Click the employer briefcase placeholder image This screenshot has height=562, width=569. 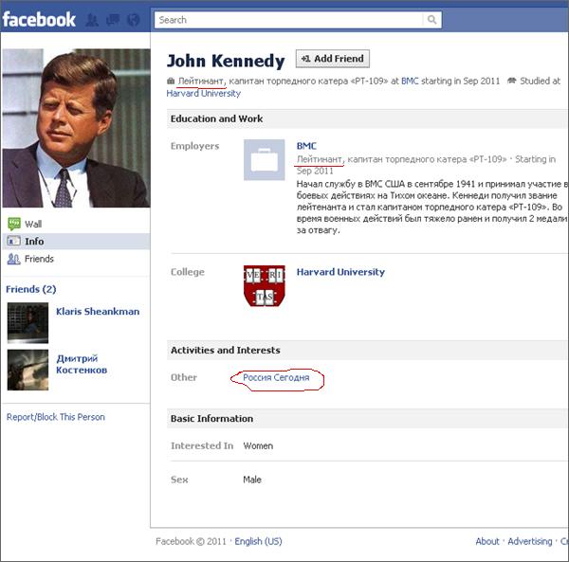tap(265, 159)
